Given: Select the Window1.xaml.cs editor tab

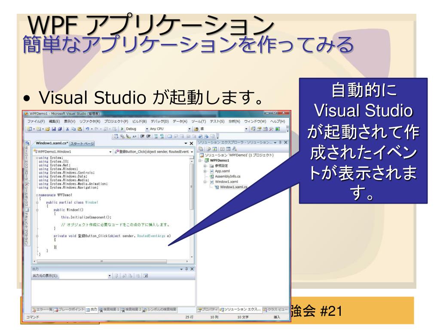Looking at the screenshot, I should 52,143.
